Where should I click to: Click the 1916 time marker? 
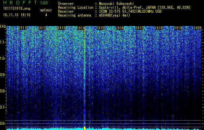[120, 28]
